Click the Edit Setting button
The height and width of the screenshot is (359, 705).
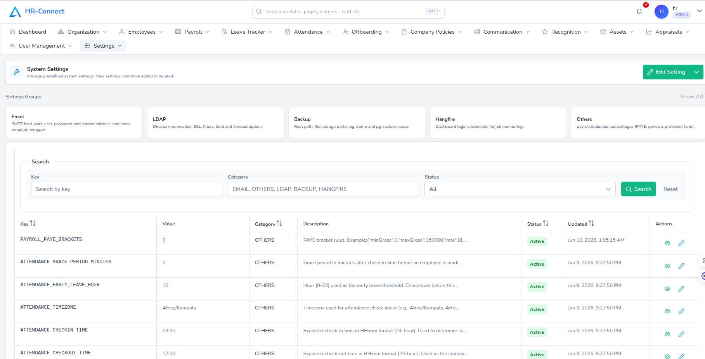[x=667, y=72]
